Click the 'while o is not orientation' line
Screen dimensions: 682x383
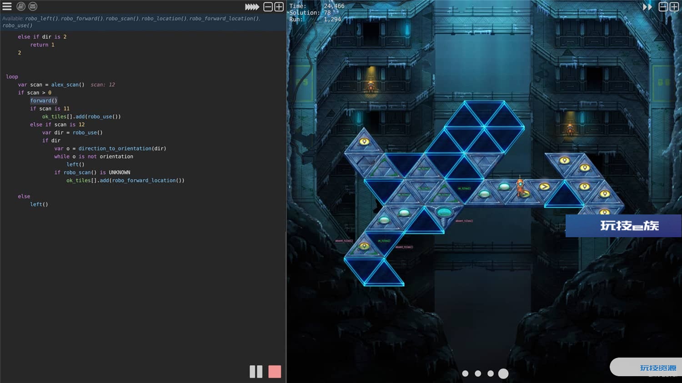[94, 157]
